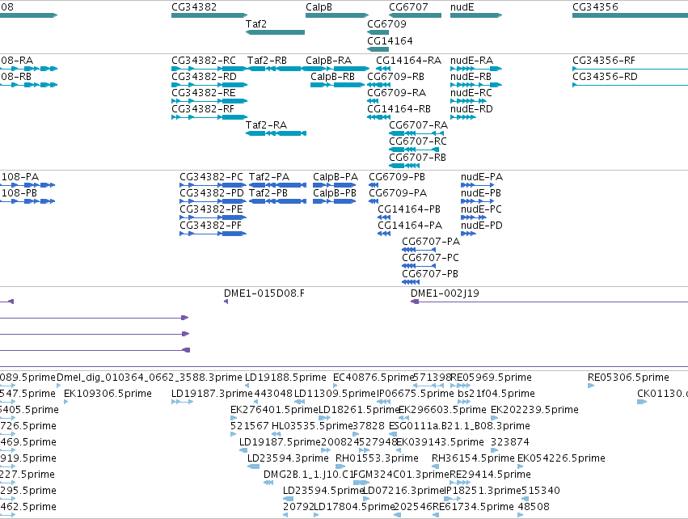Screen dimensions: 688x519
Task: Click transcript label CG6709-RA
Action: point(397,93)
